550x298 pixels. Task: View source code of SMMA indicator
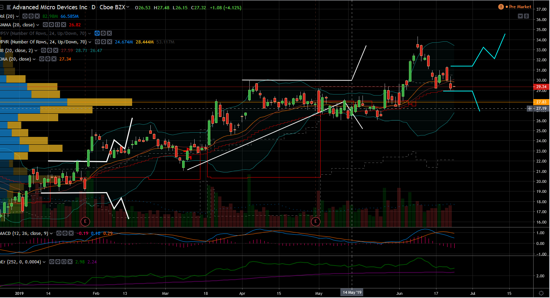57,25
